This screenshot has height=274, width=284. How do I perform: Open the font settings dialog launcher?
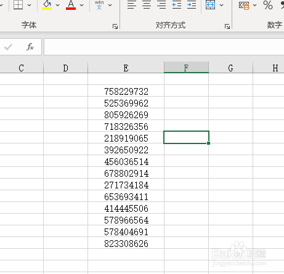pyautogui.click(x=115, y=26)
